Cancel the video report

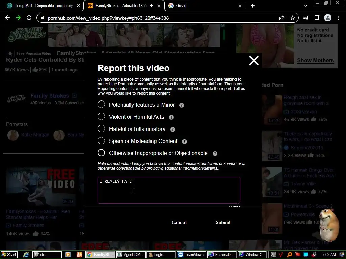click(x=179, y=222)
